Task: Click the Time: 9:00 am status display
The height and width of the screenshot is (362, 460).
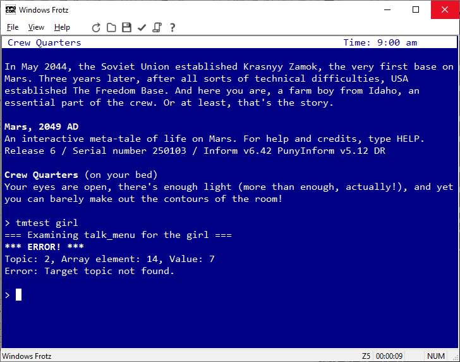Action: coord(380,43)
